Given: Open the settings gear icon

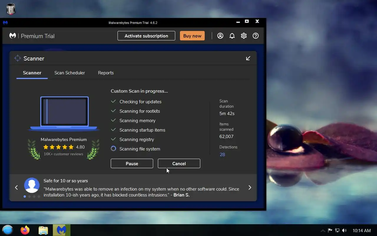Looking at the screenshot, I should click(244, 36).
